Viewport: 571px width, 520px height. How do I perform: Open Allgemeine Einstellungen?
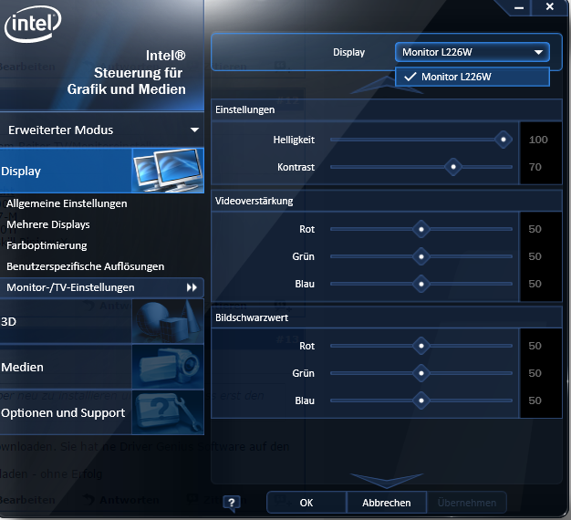[67, 203]
